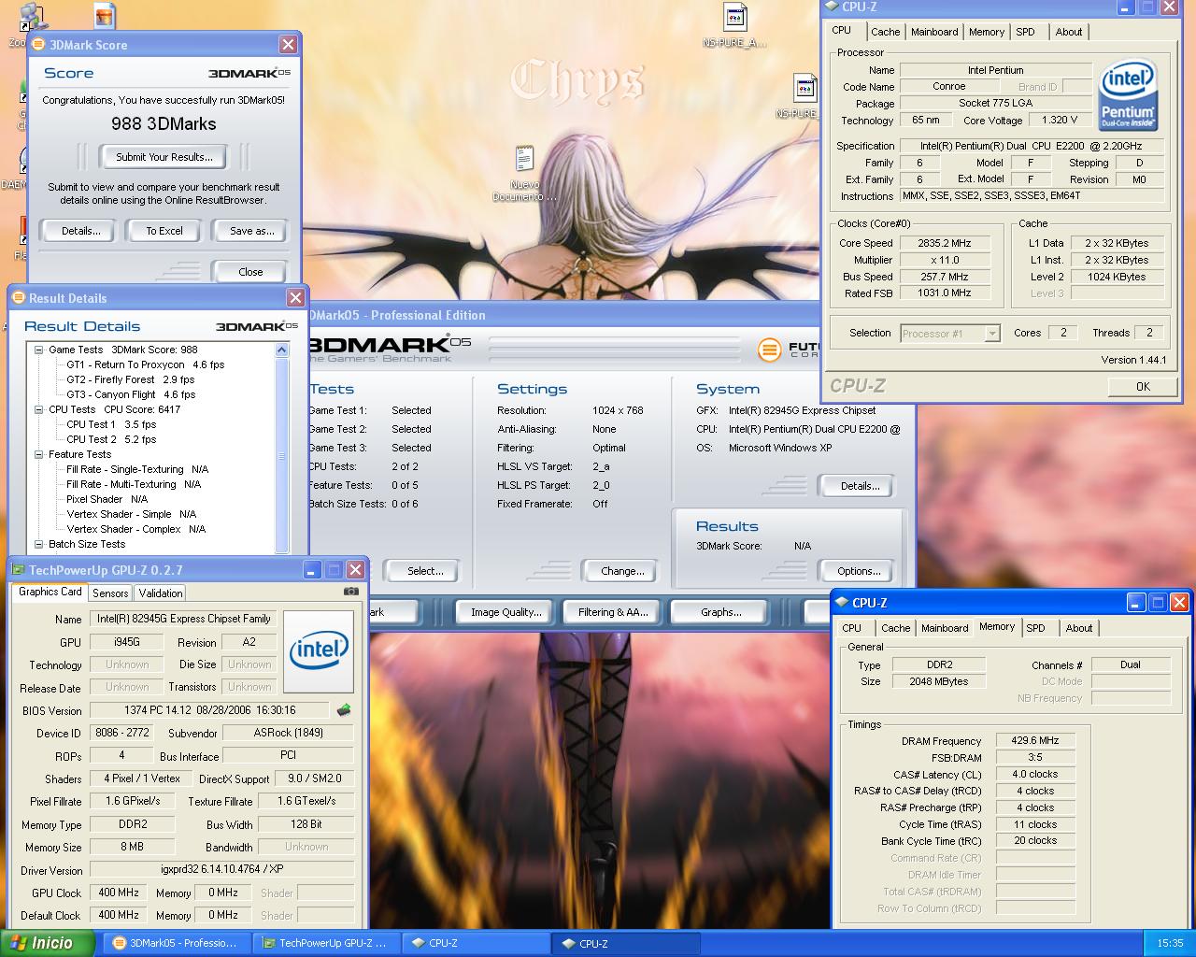This screenshot has height=957, width=1196.
Task: Click OK in the CPU-Z window
Action: click(x=1143, y=386)
